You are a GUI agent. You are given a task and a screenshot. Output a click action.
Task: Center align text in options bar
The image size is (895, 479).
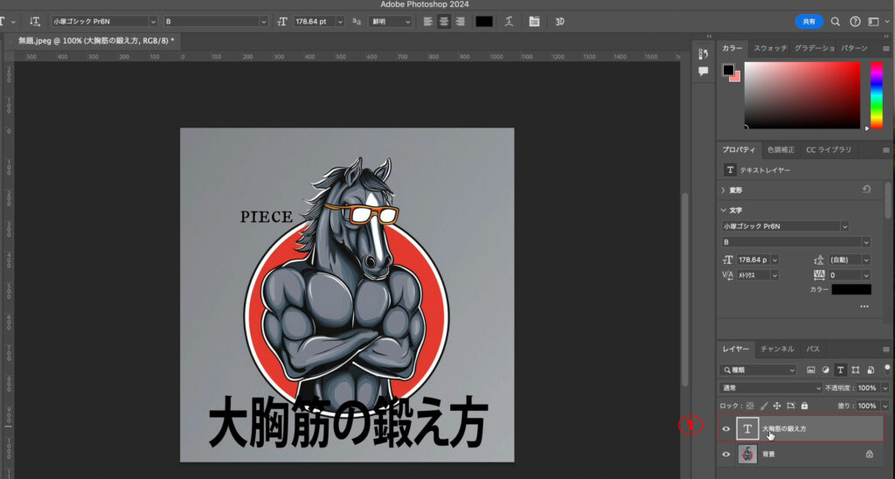coord(443,22)
